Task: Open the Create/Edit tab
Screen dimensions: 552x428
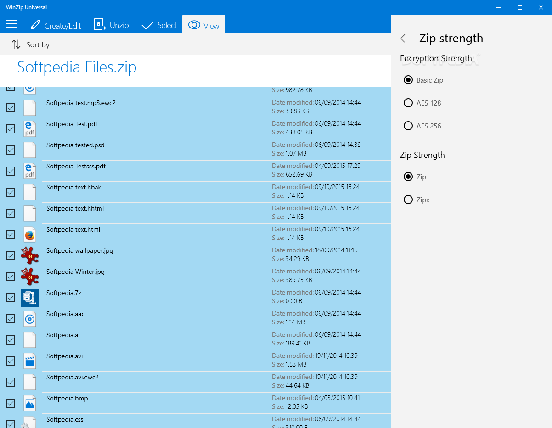Action: 56,25
